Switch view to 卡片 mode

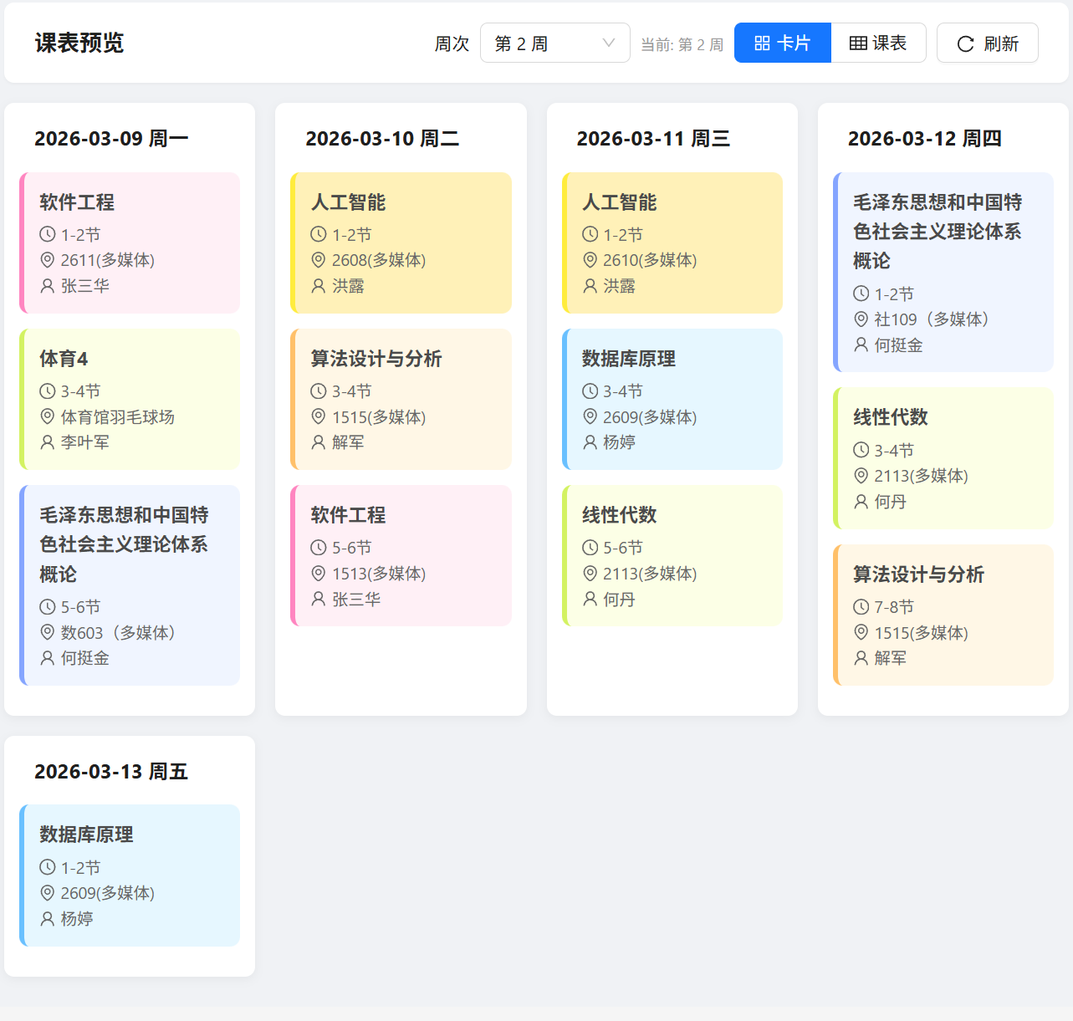782,43
